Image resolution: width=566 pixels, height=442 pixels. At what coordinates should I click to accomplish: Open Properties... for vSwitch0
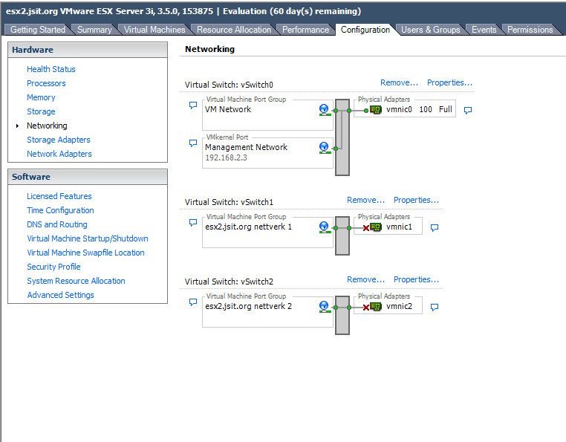click(450, 82)
